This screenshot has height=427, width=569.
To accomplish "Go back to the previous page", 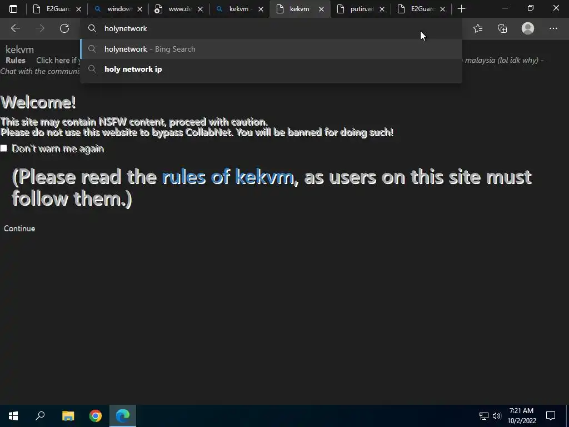I will tap(15, 28).
